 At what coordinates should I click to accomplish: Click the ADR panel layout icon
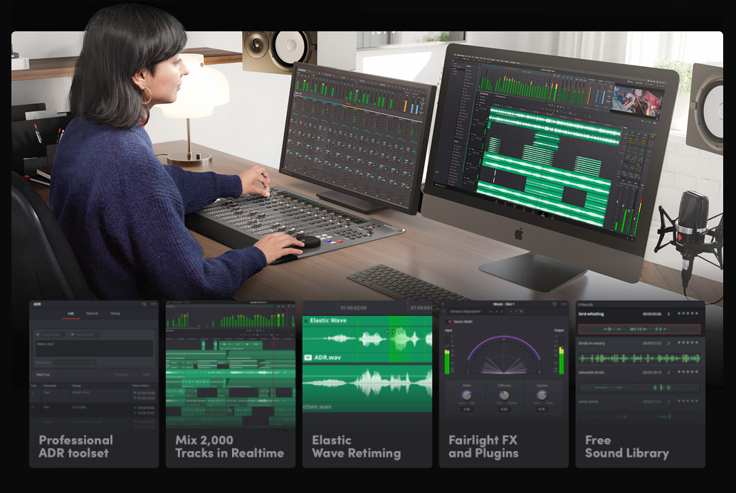(143, 304)
